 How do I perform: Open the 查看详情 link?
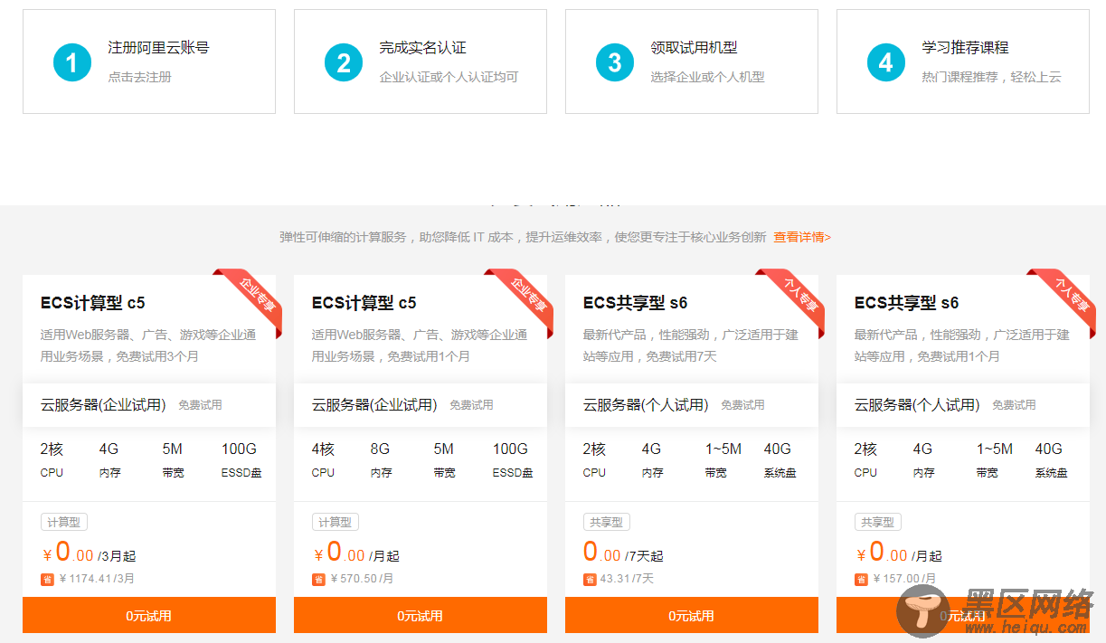801,237
